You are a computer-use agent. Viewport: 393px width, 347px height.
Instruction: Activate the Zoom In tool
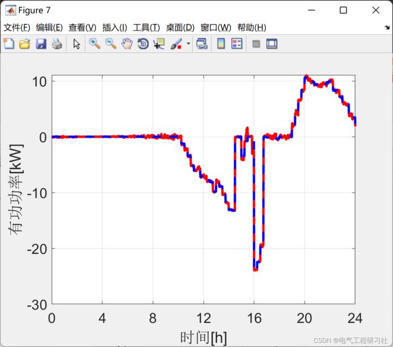click(x=94, y=44)
